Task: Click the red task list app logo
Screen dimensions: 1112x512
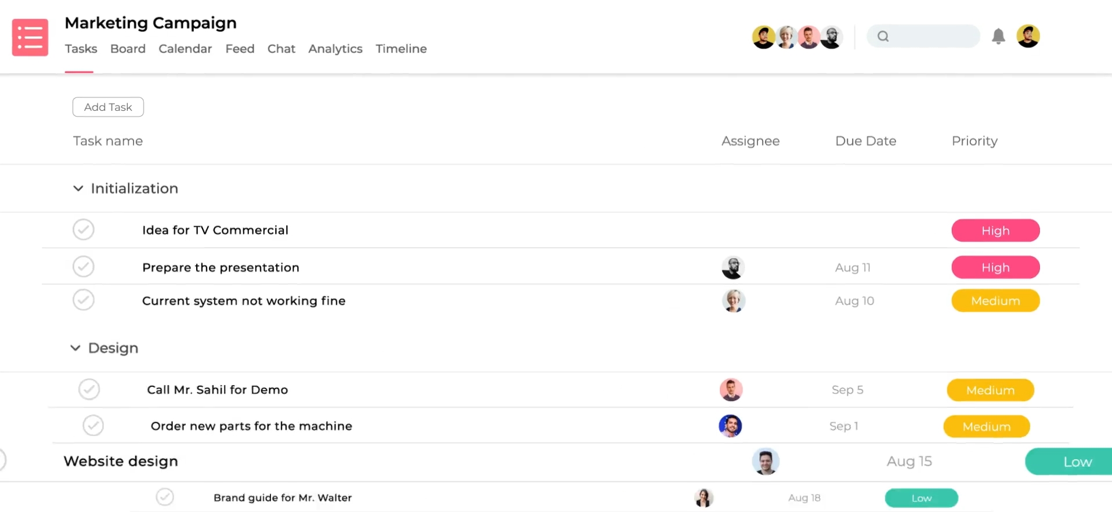Action: (30, 38)
